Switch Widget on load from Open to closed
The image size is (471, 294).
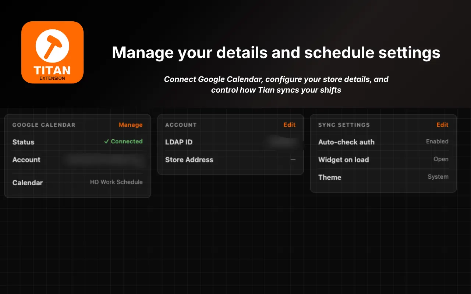tap(441, 159)
